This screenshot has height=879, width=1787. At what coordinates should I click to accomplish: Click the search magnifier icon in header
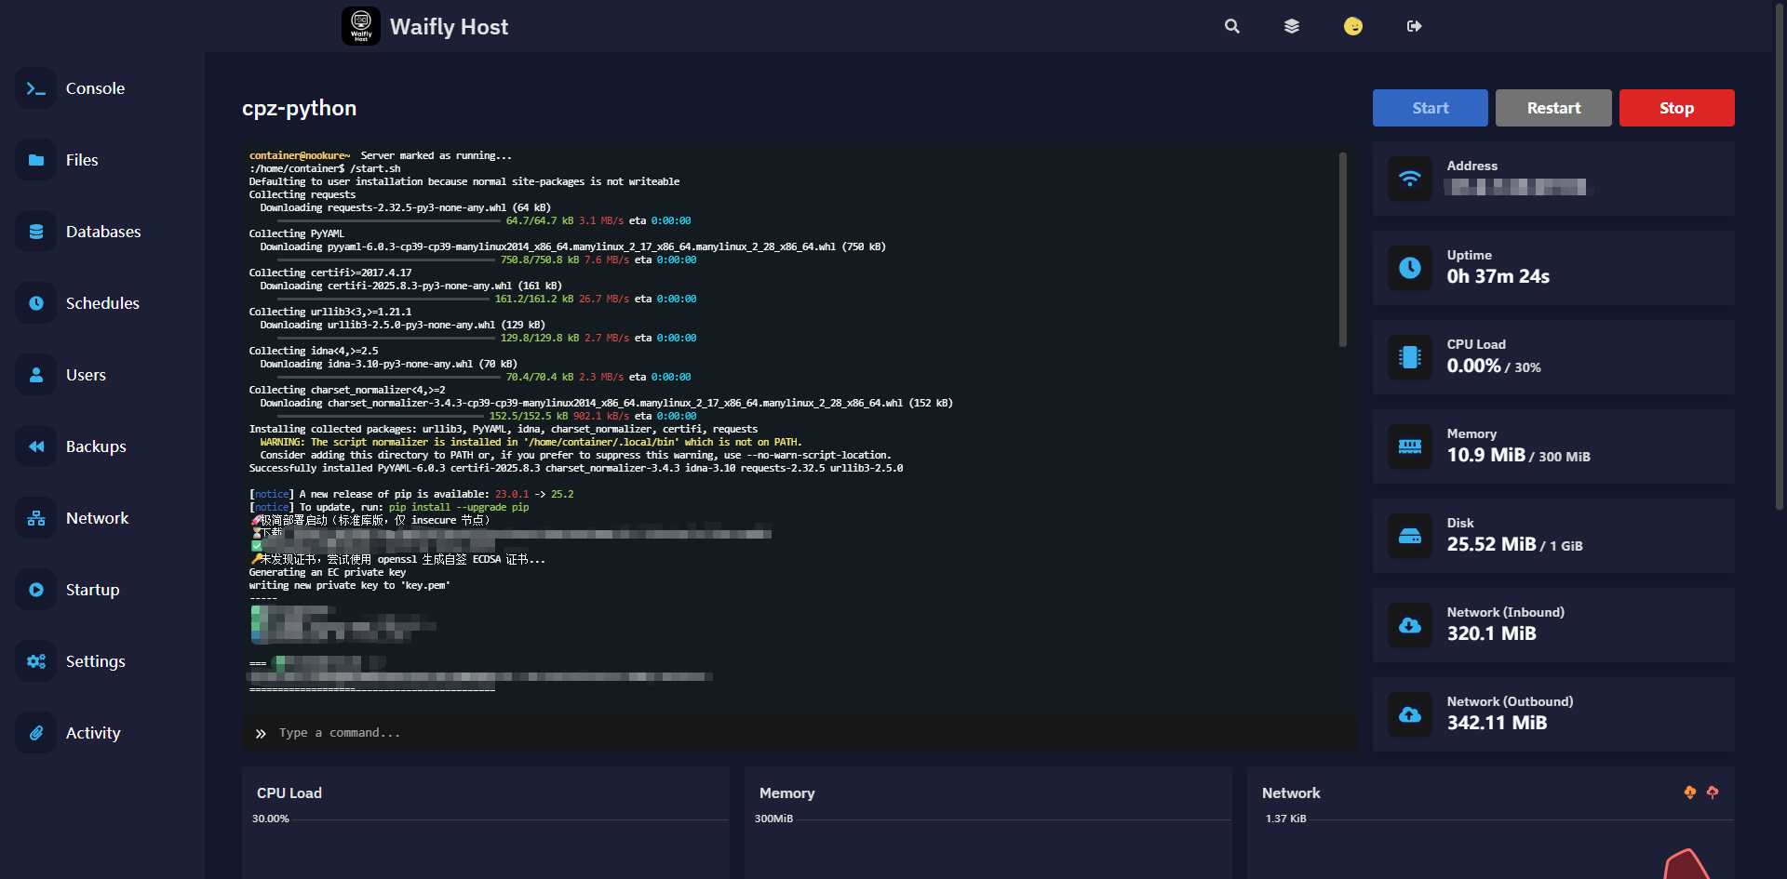pos(1231,26)
